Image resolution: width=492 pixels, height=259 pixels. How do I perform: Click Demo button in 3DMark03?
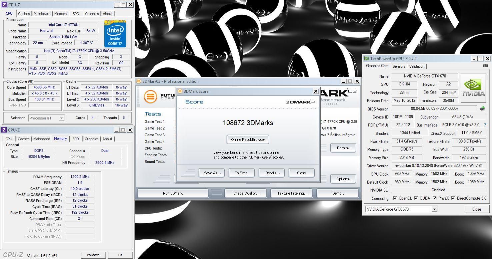pyautogui.click(x=338, y=193)
